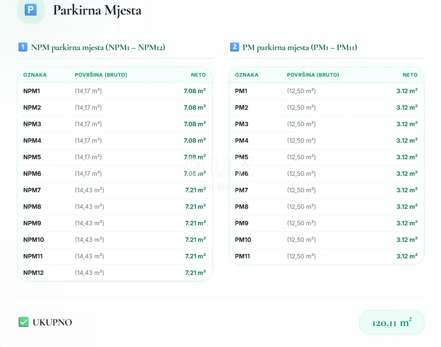Click the PM11 net value 3.12 m²
The height and width of the screenshot is (347, 441).
(407, 256)
